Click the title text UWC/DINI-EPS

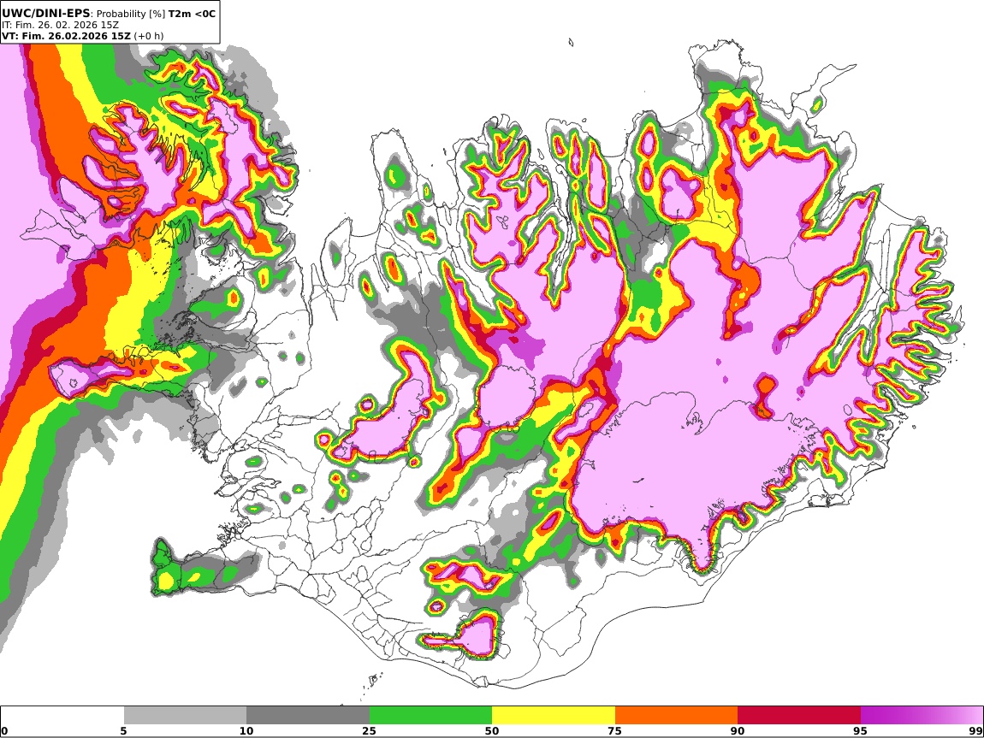(x=46, y=13)
